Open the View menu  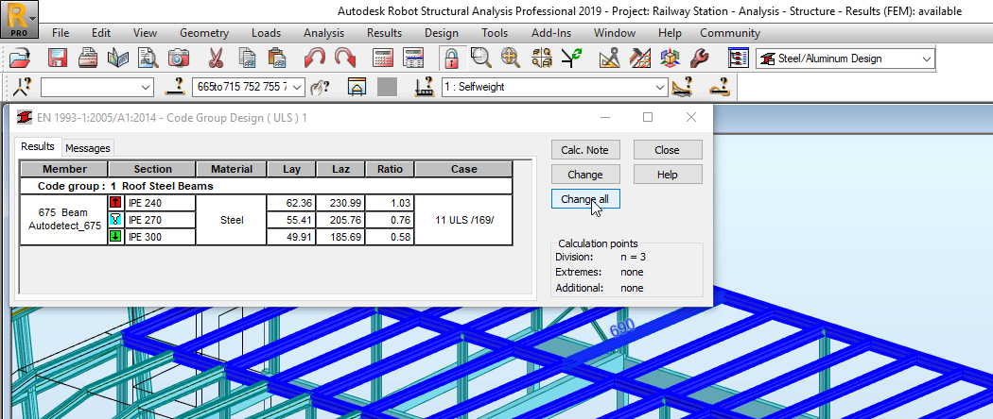coord(145,33)
